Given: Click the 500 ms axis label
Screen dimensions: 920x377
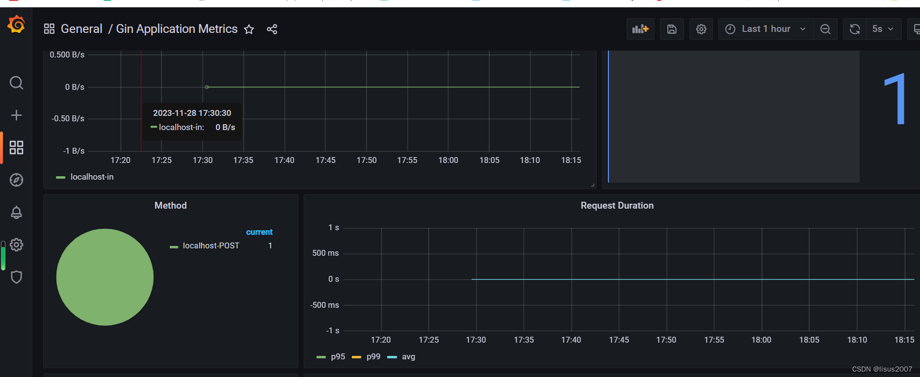Looking at the screenshot, I should [325, 253].
